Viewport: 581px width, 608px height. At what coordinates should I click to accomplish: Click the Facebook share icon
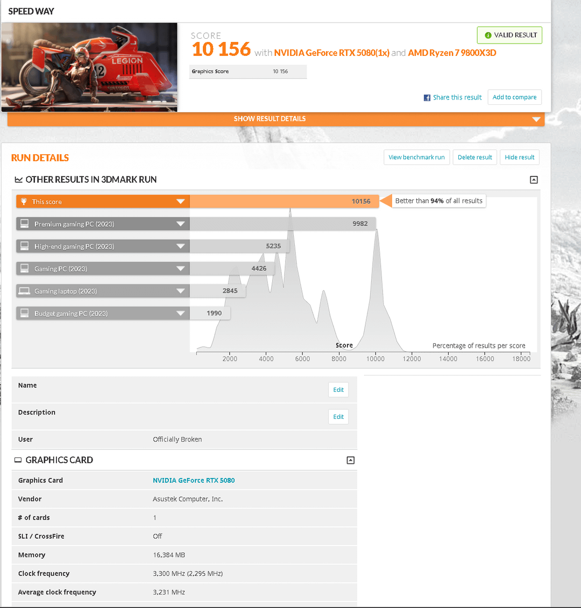point(427,98)
